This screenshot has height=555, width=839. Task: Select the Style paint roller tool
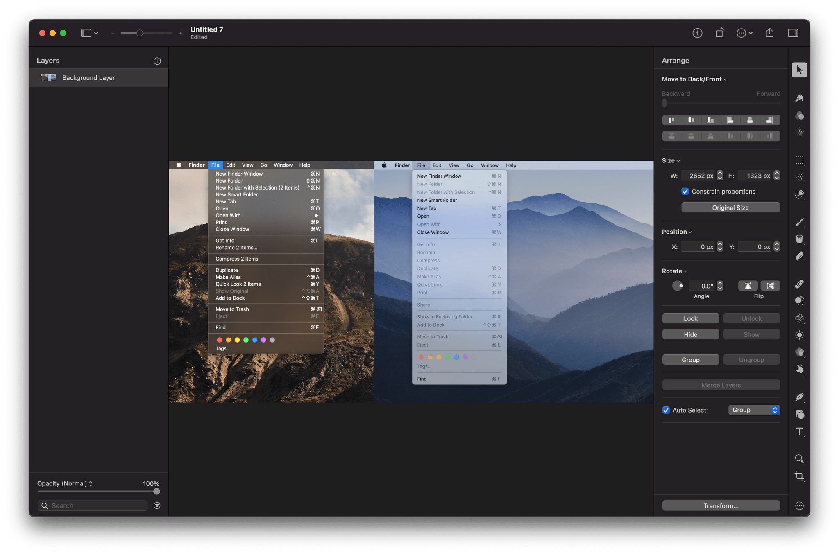tap(799, 98)
